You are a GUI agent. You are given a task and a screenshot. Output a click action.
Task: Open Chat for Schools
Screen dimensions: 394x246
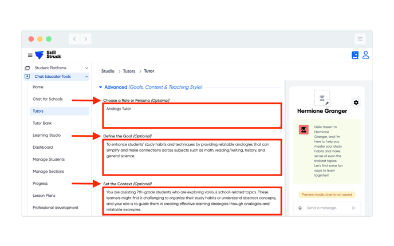(x=48, y=99)
